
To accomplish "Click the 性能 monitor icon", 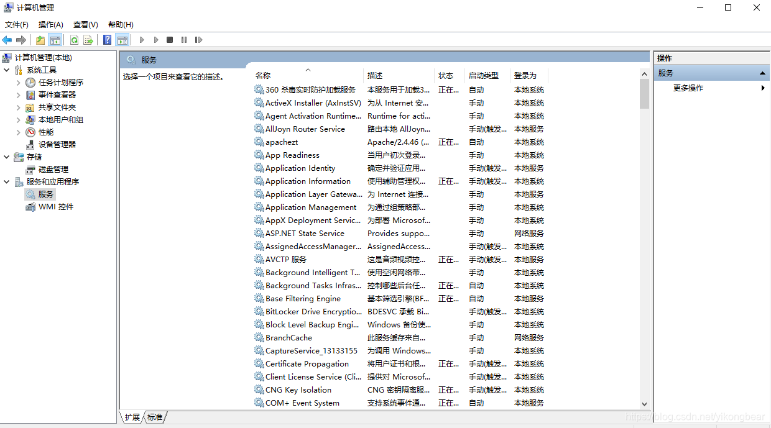I will 30,132.
